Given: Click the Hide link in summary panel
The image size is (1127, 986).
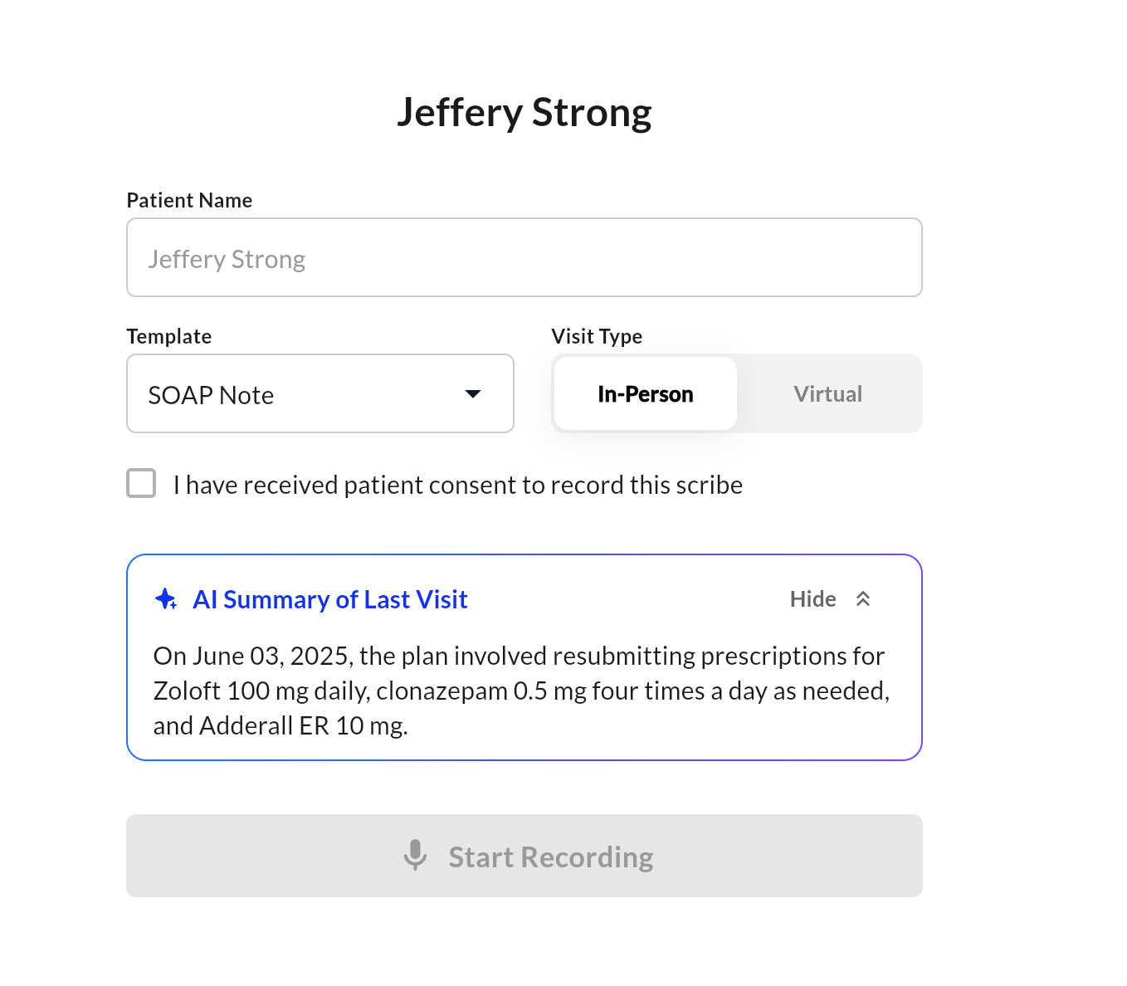Looking at the screenshot, I should (812, 599).
